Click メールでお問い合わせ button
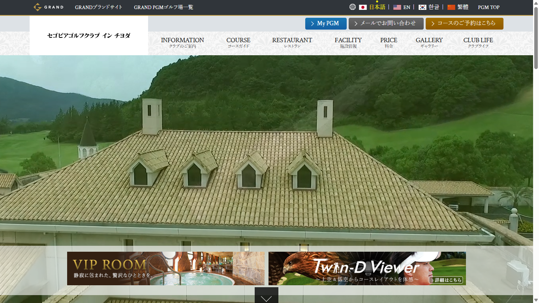 pos(386,24)
